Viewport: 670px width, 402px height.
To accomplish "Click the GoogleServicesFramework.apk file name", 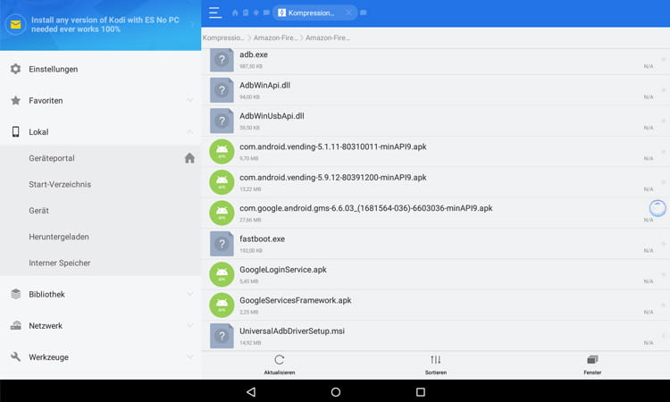I will tap(296, 300).
